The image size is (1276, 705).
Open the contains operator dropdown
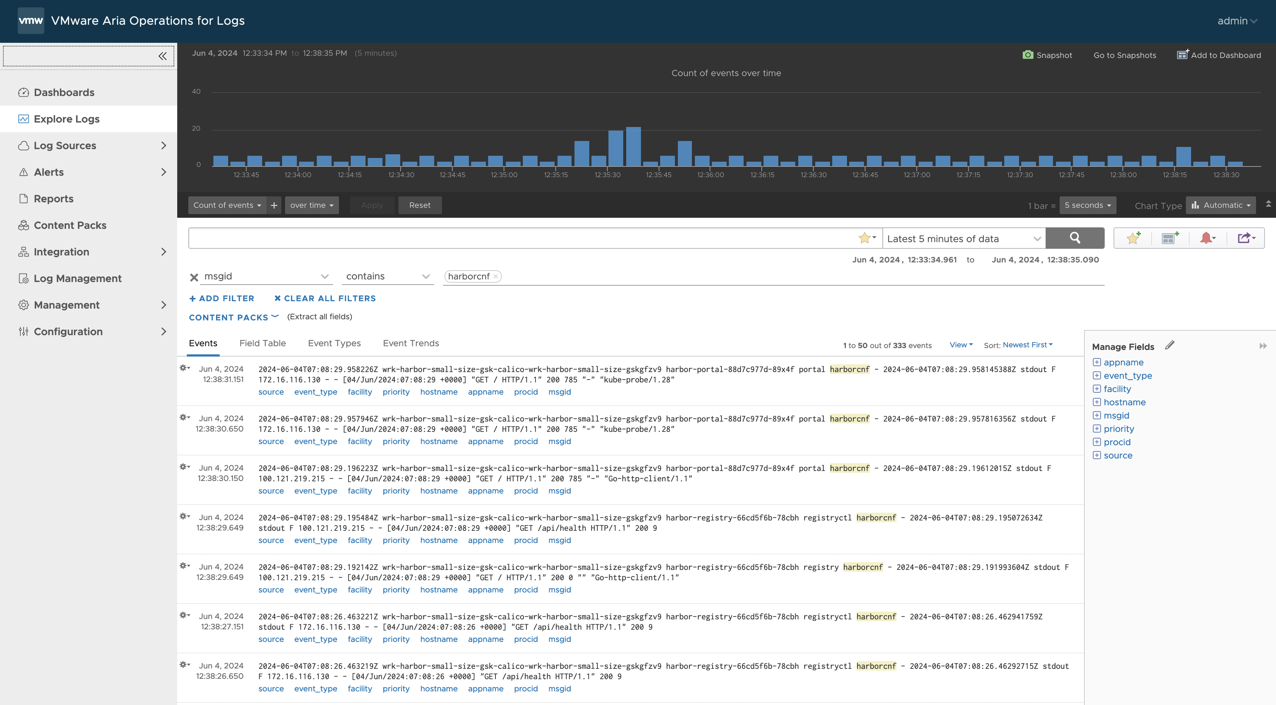pos(388,276)
